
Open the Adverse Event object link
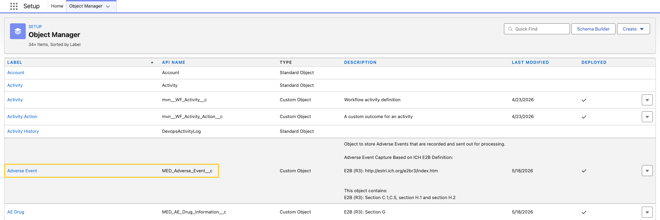tap(22, 171)
